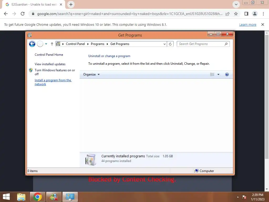Click Learn more link in update notice
The image size is (269, 202).
pyautogui.click(x=248, y=24)
